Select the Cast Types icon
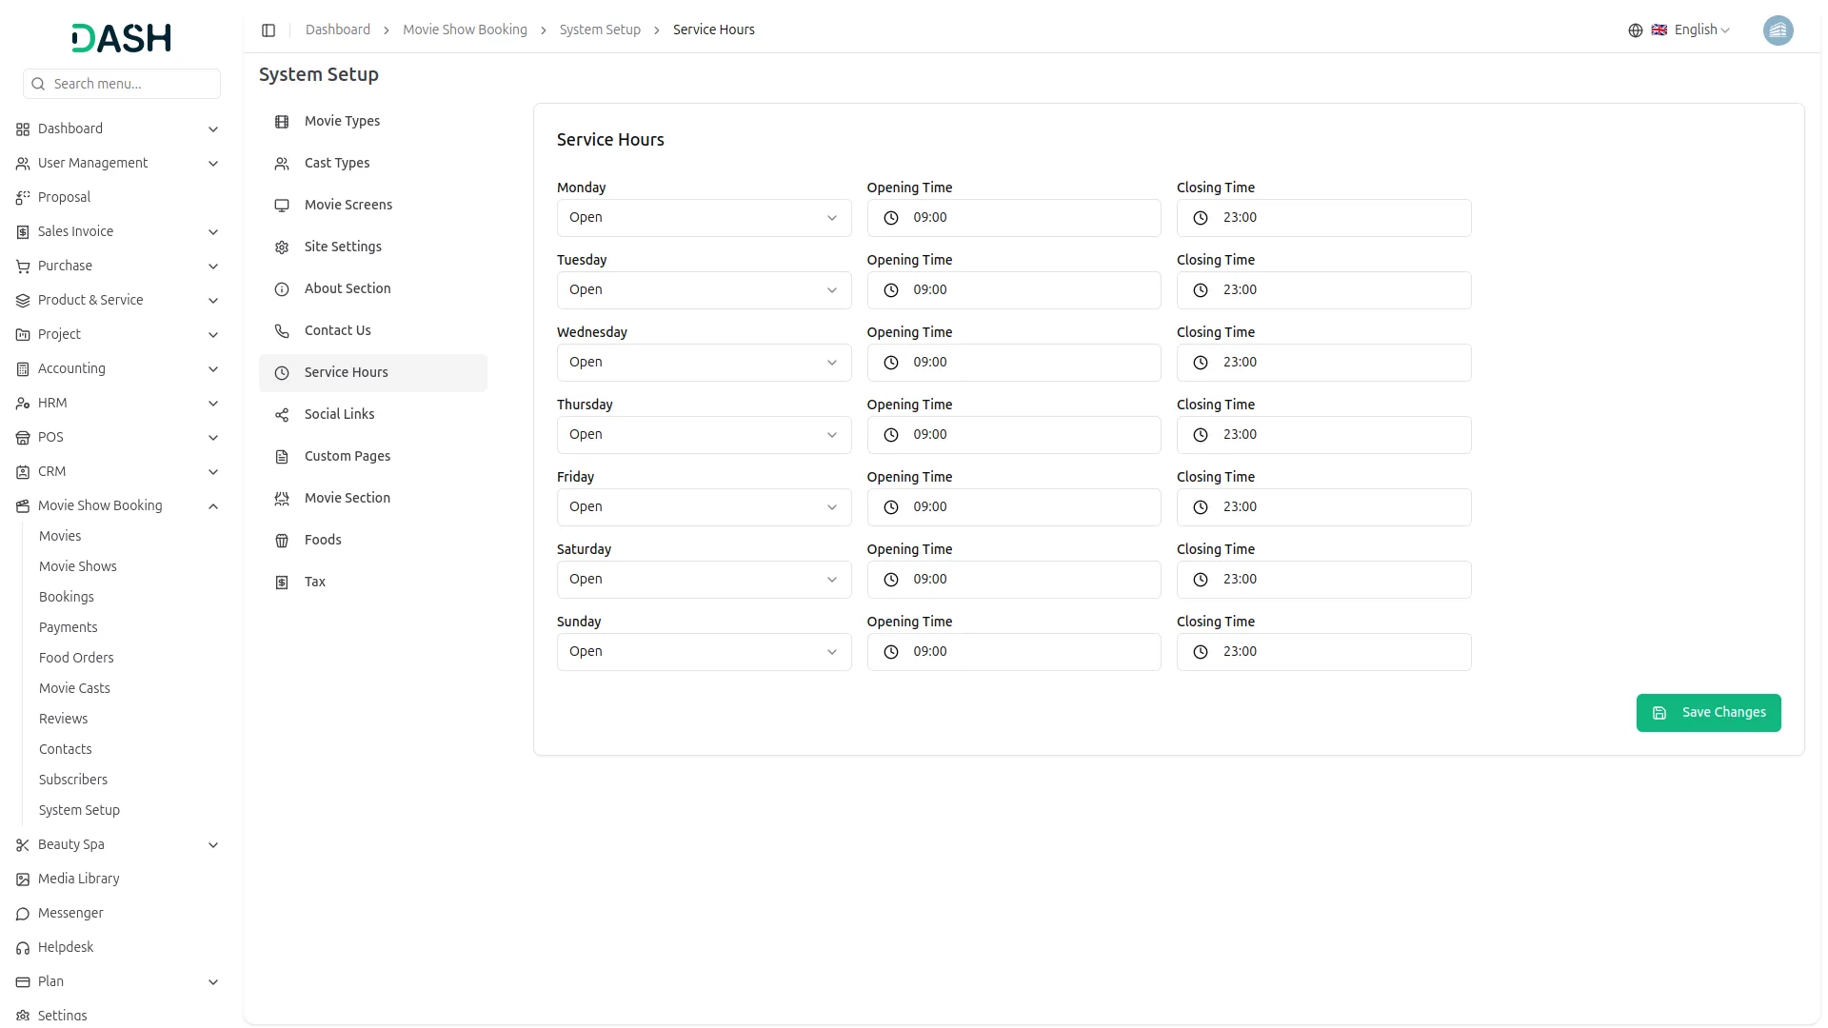The width and height of the screenshot is (1828, 1028). (281, 163)
